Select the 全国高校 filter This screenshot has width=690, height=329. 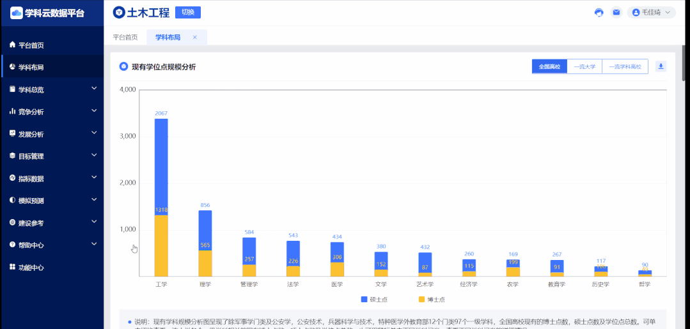pyautogui.click(x=549, y=67)
